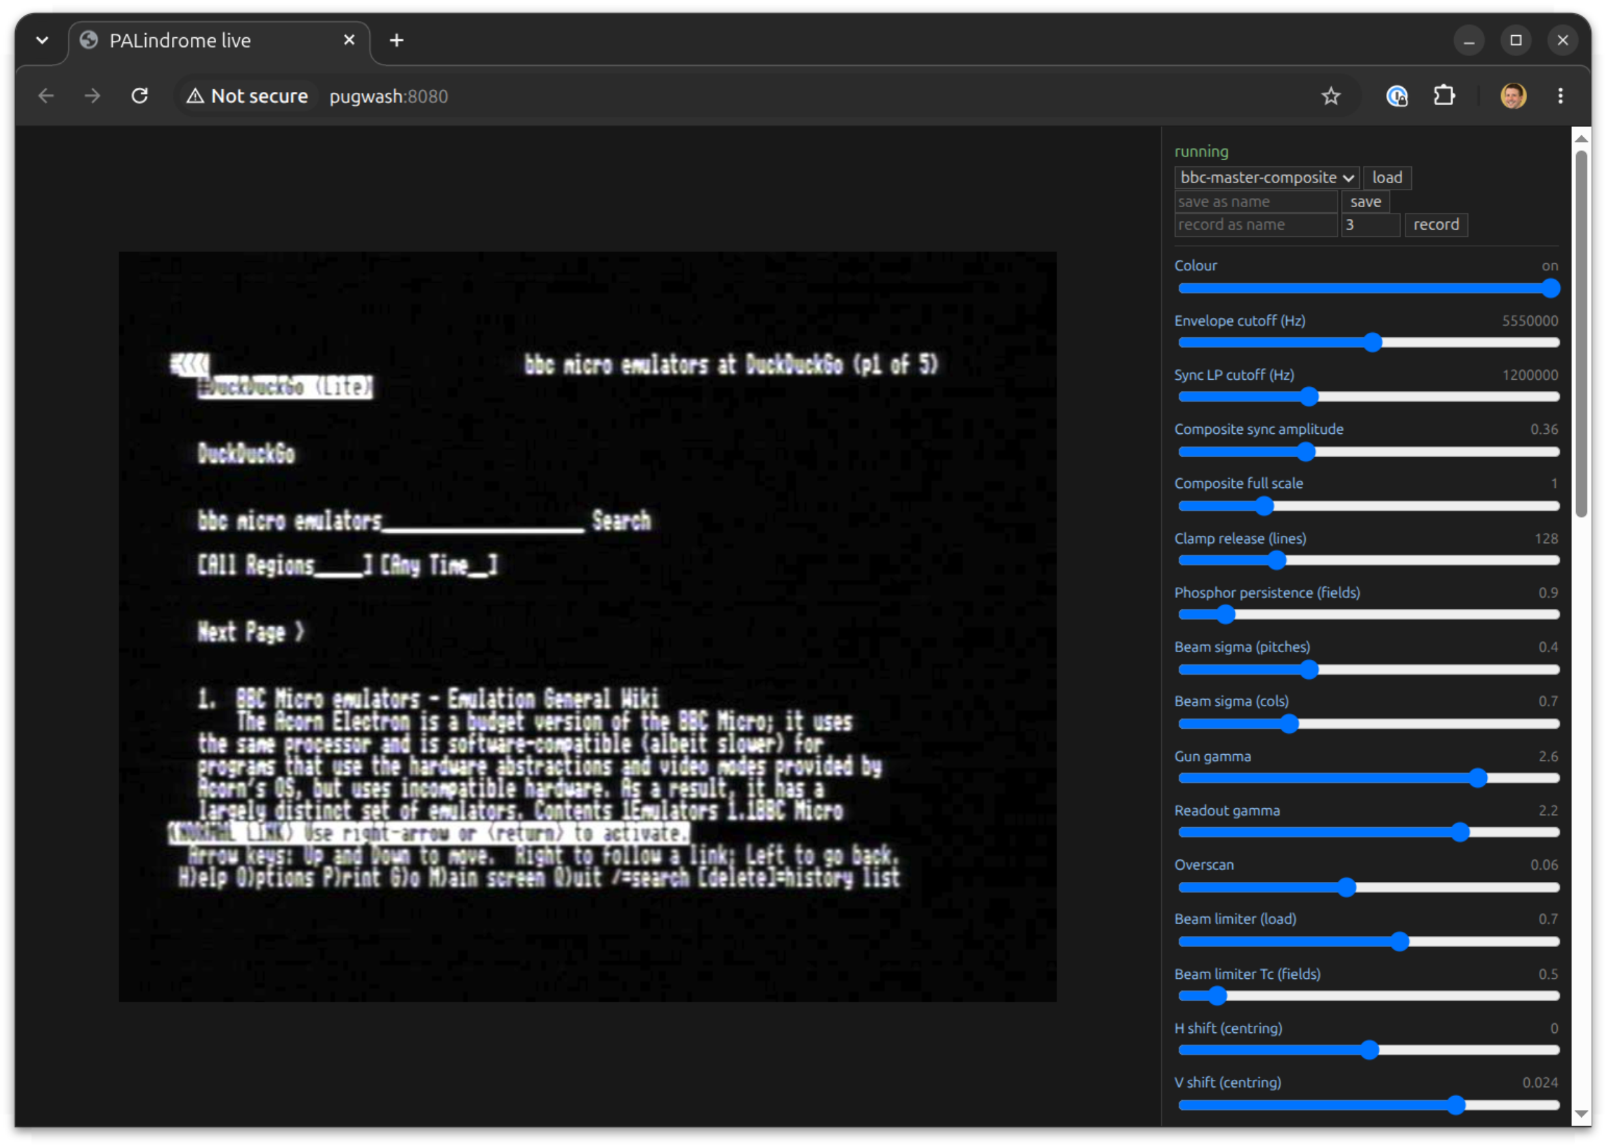
Task: Adjust the Beam limiter Tc (fields) slider
Action: coord(1368,997)
